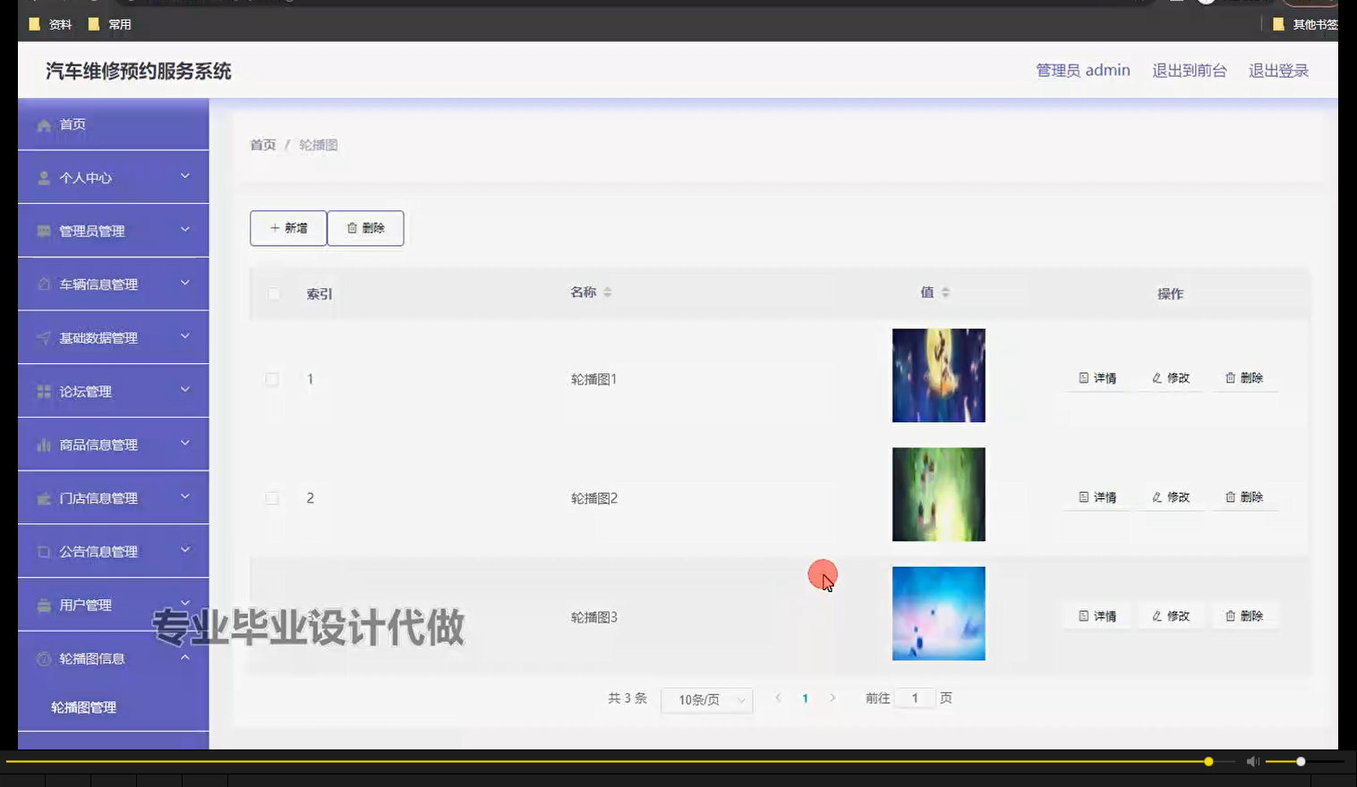1357x787 pixels.
Task: Click the icon beside 轮播图信息
Action: [43, 659]
